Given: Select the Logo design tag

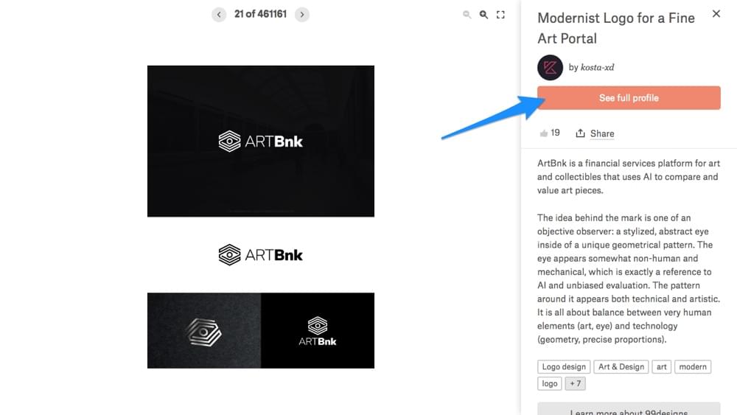Looking at the screenshot, I should point(564,366).
